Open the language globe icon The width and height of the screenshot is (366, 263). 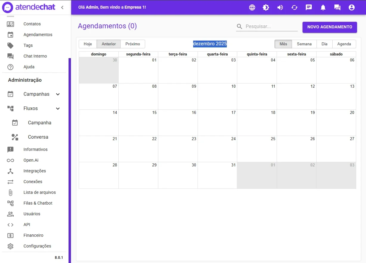[x=252, y=7]
